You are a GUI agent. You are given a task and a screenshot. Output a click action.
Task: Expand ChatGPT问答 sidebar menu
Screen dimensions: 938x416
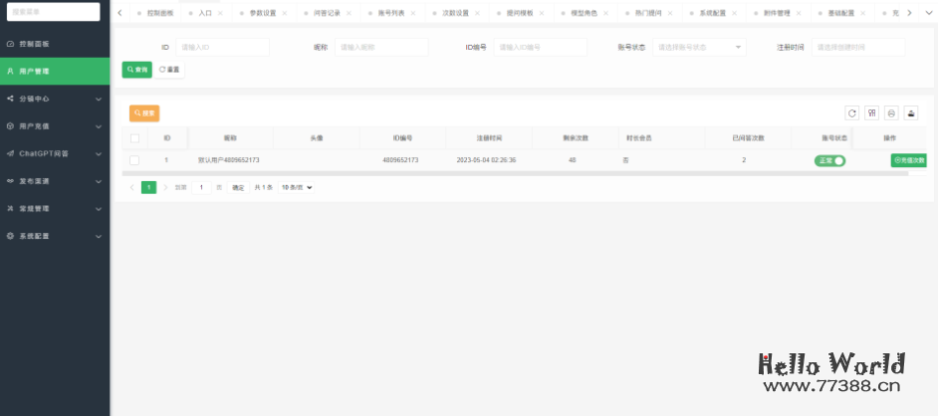pos(55,153)
